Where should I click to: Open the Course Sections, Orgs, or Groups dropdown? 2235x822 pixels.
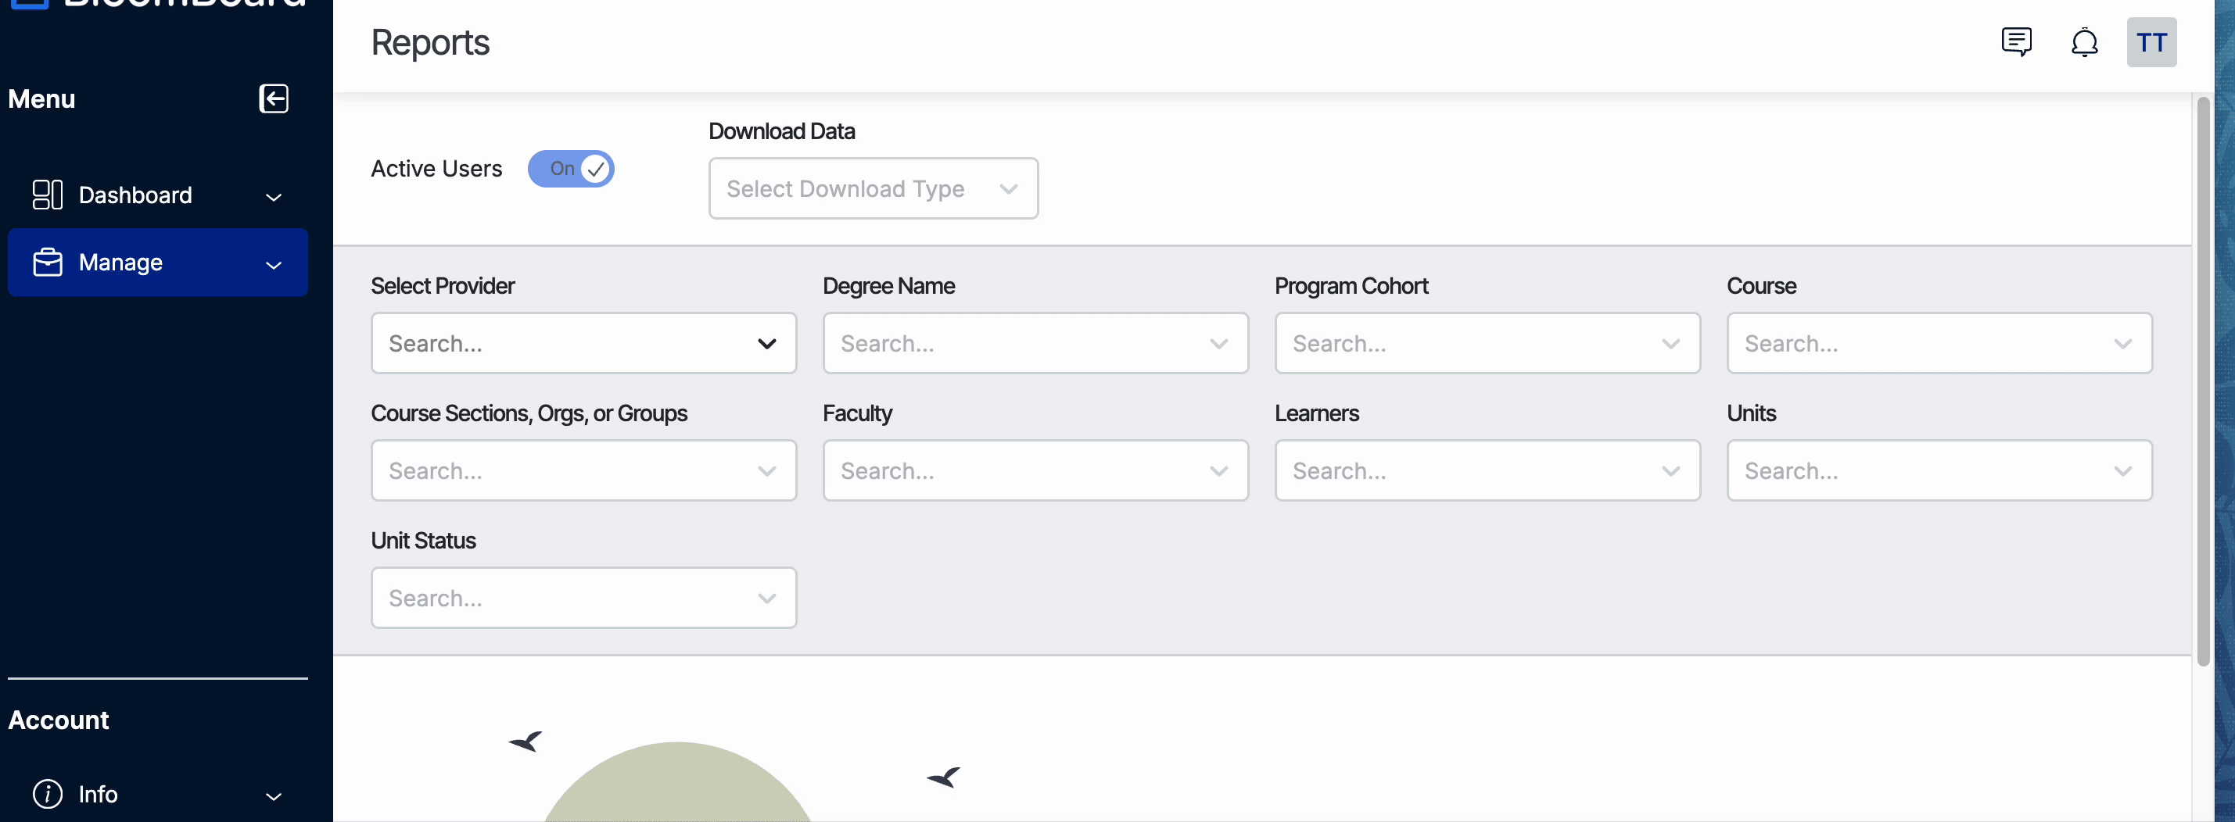[583, 470]
